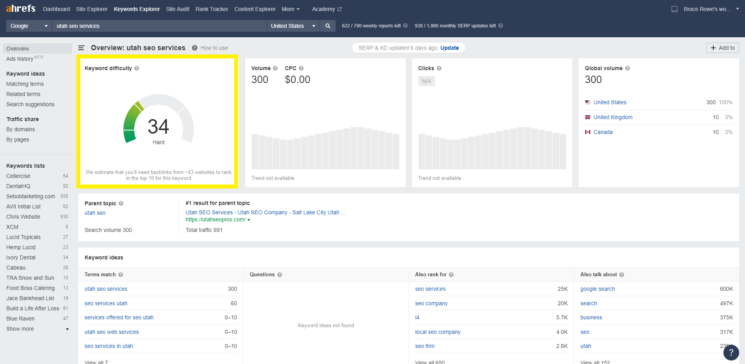Click the local seo company keyword
Viewport: 745px width, 364px height.
coord(438,332)
